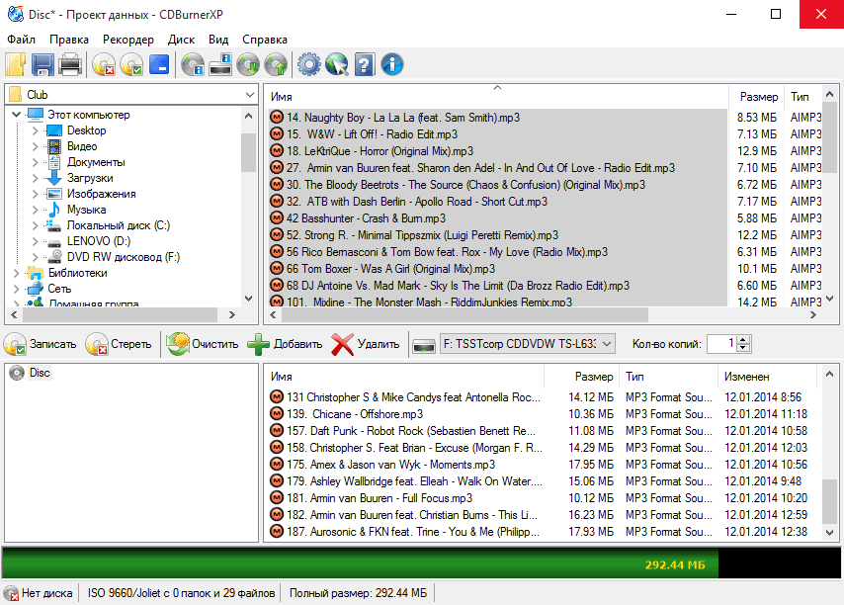Expand the Библиотеки tree node
This screenshot has height=605, width=844.
pos(16,273)
